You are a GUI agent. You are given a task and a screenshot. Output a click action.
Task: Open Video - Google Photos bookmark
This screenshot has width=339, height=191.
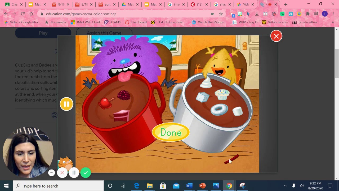pos(23,22)
